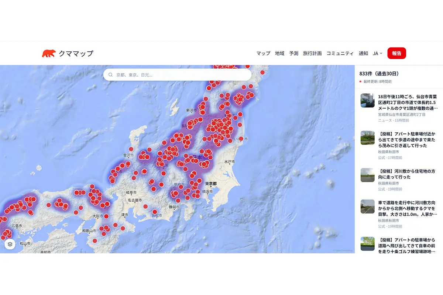The image size is (443, 295).
Task: Focus the 京都、東京、日光 search field
Action: [x=181, y=75]
